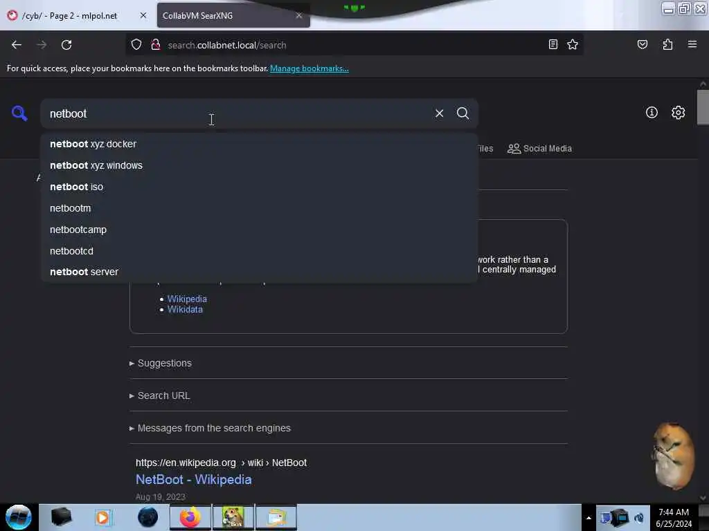Open the About info icon
Image resolution: width=709 pixels, height=531 pixels.
pos(652,113)
